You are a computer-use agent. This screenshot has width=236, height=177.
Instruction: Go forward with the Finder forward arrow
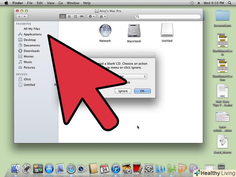25,17
